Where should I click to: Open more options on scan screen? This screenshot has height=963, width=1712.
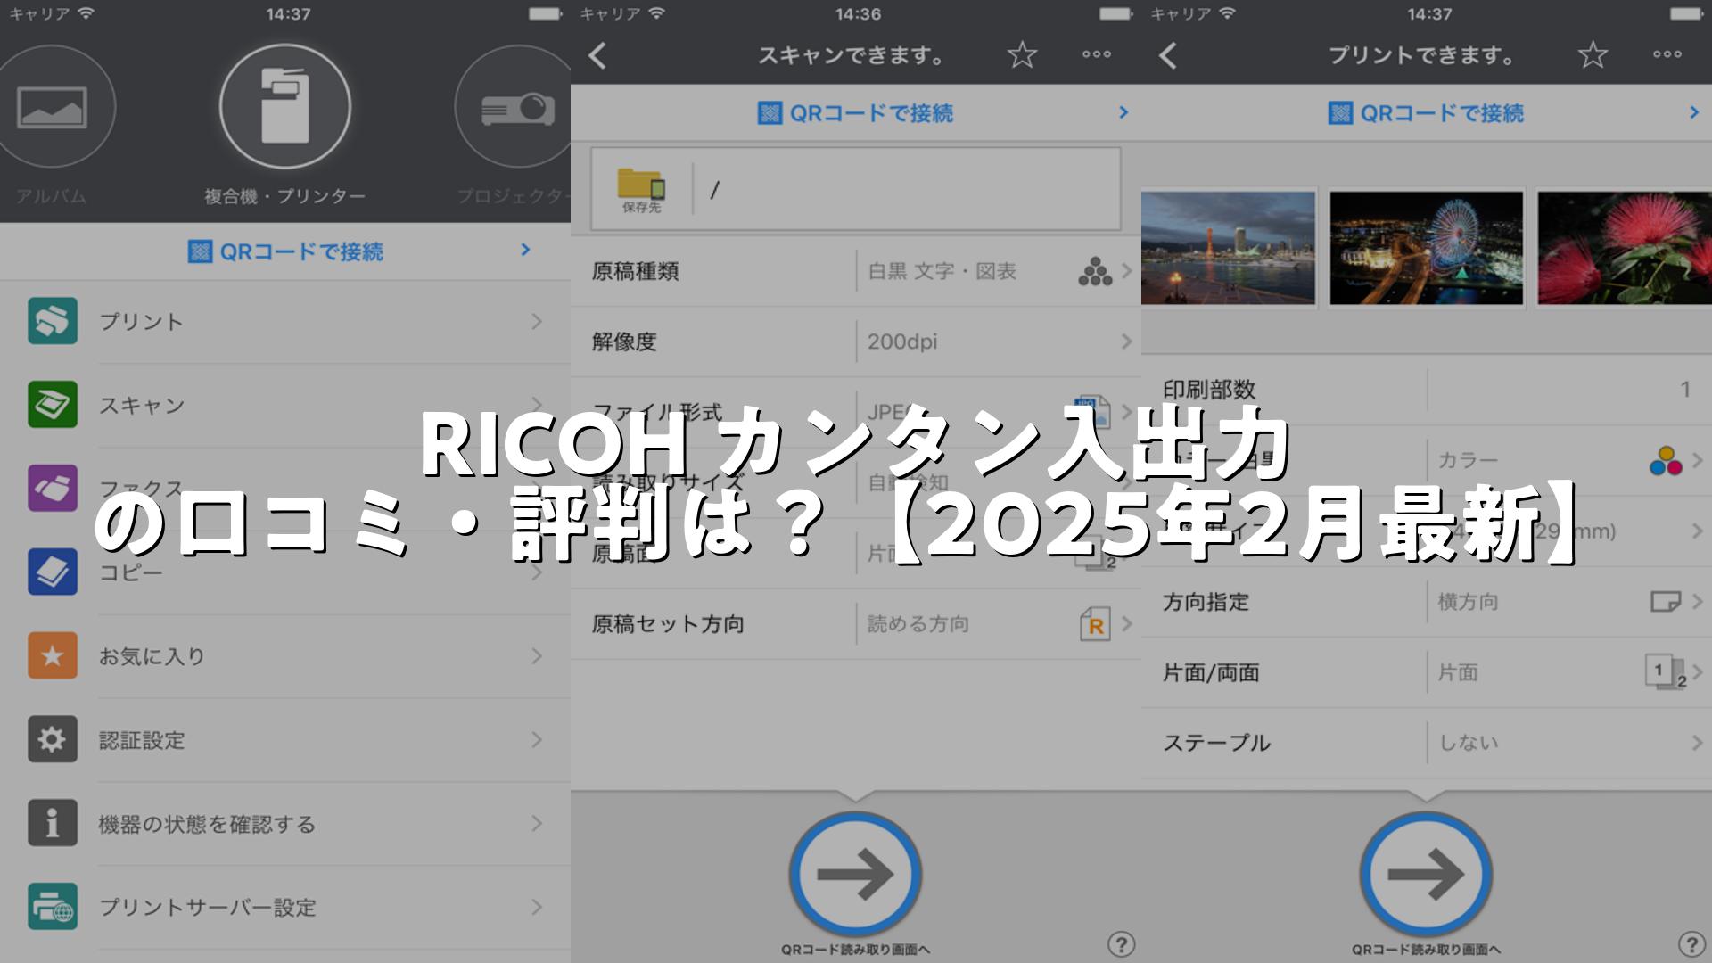(x=1097, y=55)
